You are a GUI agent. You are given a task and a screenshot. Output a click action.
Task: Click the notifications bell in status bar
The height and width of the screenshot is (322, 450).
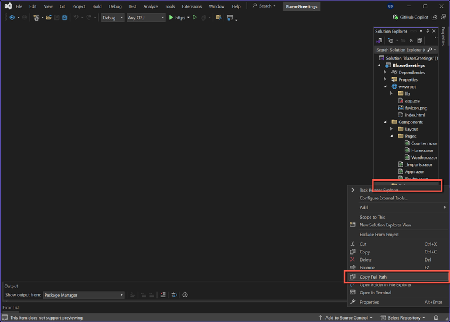(x=436, y=318)
